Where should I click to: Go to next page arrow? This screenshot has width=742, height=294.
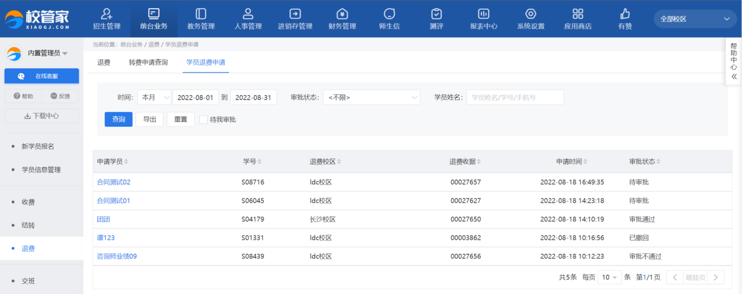716,277
